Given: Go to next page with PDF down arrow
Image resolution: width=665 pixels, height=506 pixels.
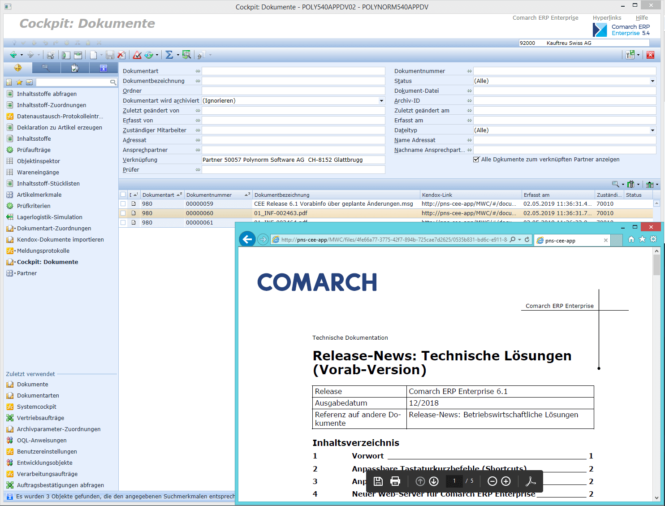Looking at the screenshot, I should coord(434,481).
